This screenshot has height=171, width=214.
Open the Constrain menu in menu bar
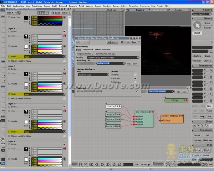click(145, 6)
